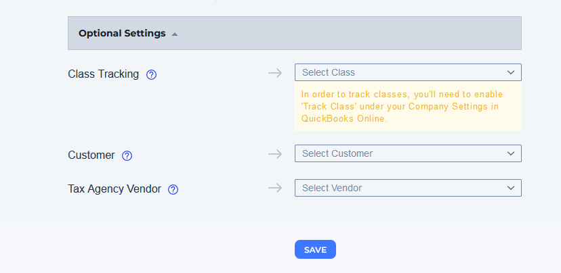The height and width of the screenshot is (273, 561).
Task: Click the Optional Settings section header bar
Action: (295, 33)
